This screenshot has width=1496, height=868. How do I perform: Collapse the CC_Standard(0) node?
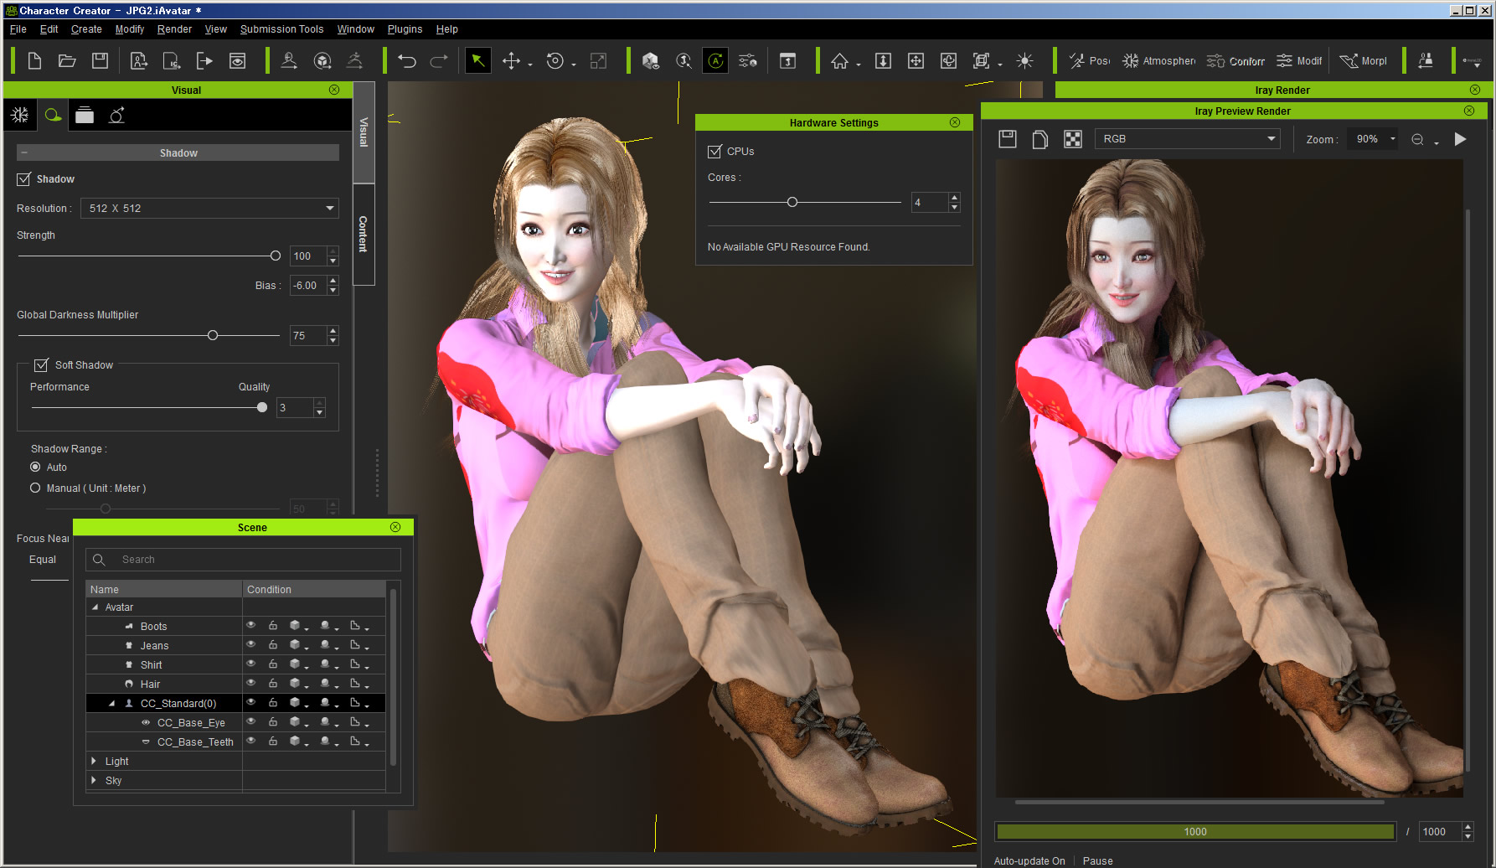tap(111, 704)
